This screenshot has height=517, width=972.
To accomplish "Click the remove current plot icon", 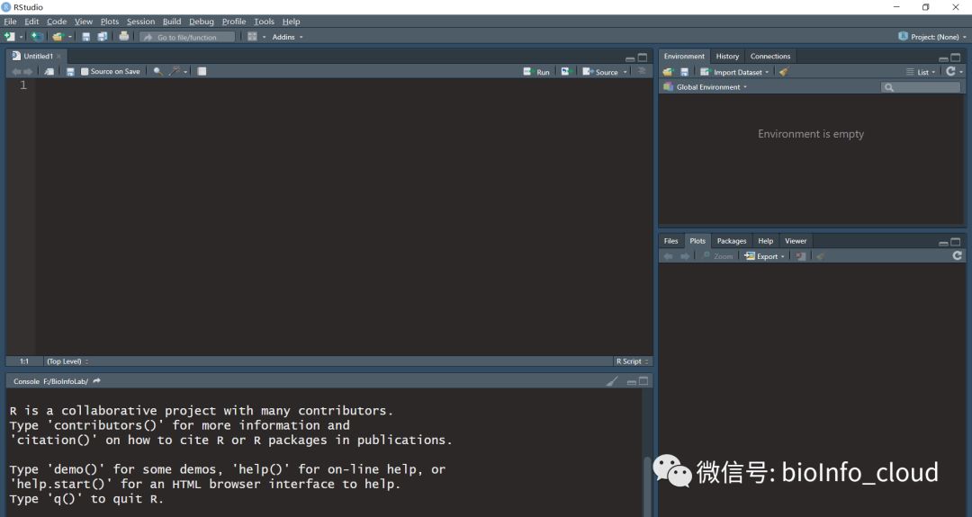I will 801,256.
